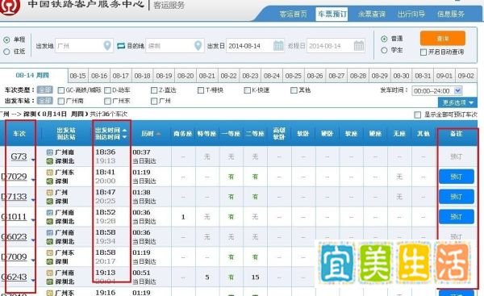Check the T-特快 train type filter
Image resolution: width=484 pixels, height=296 pixels.
(x=201, y=90)
